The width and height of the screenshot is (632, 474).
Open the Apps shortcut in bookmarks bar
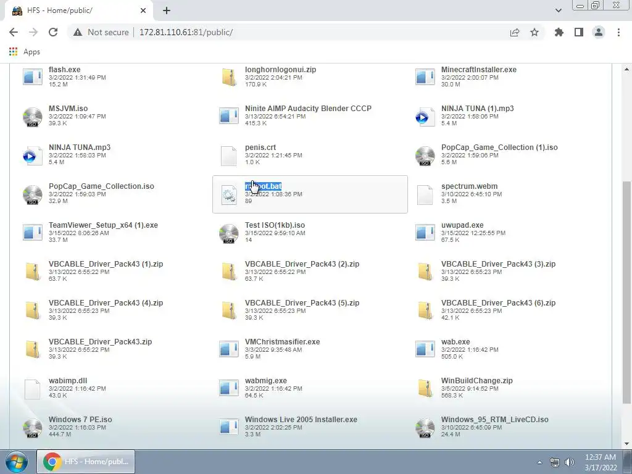click(x=25, y=52)
